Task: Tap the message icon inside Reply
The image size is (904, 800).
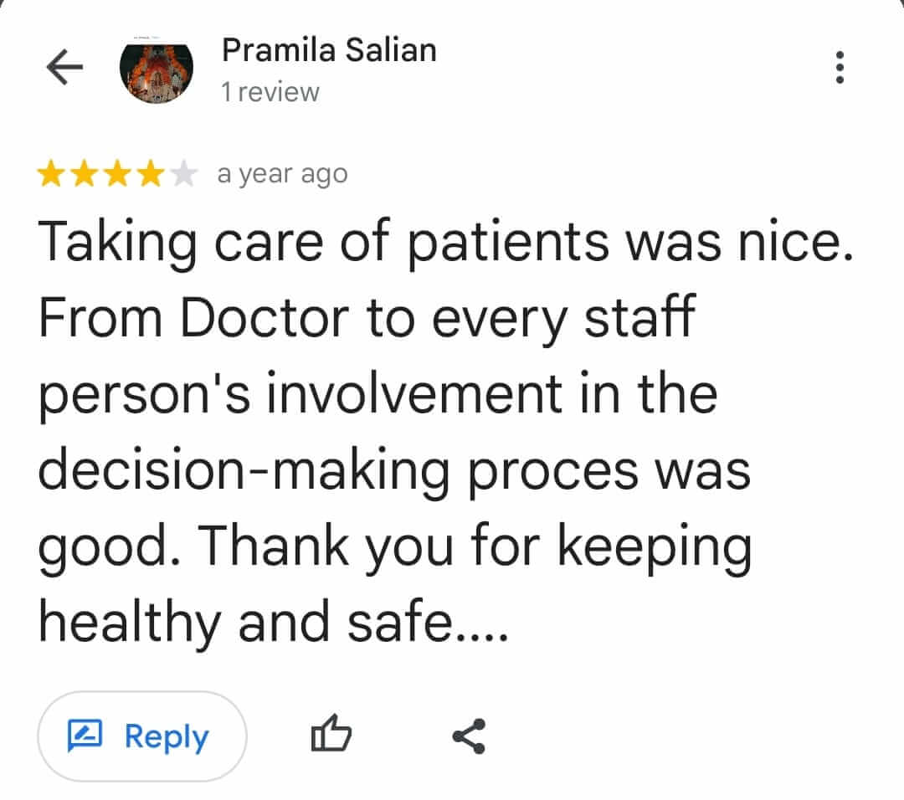Action: 84,736
